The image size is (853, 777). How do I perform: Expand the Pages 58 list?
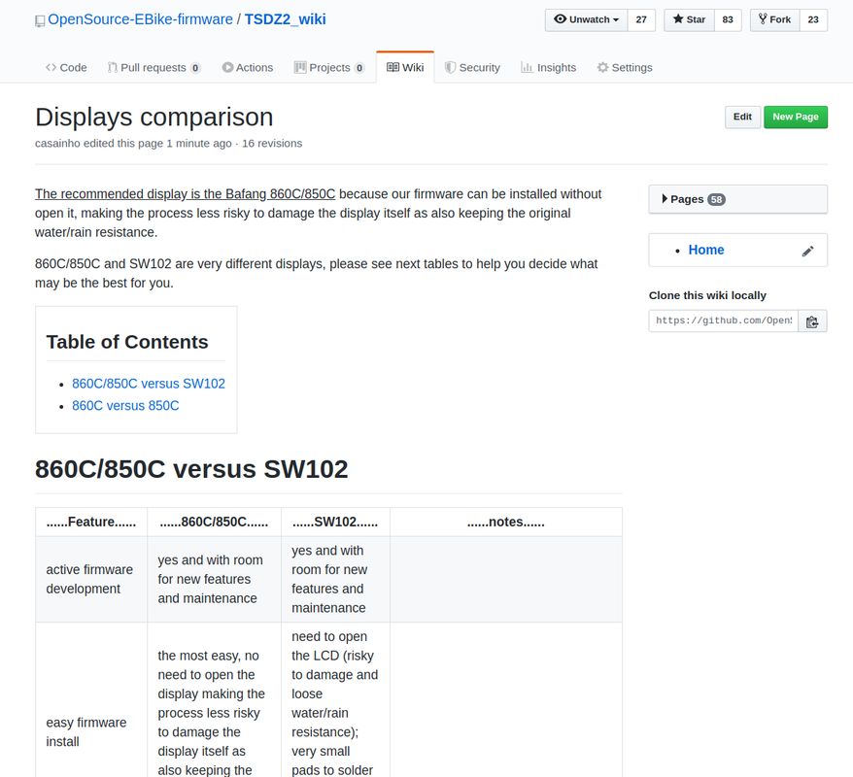pos(737,199)
